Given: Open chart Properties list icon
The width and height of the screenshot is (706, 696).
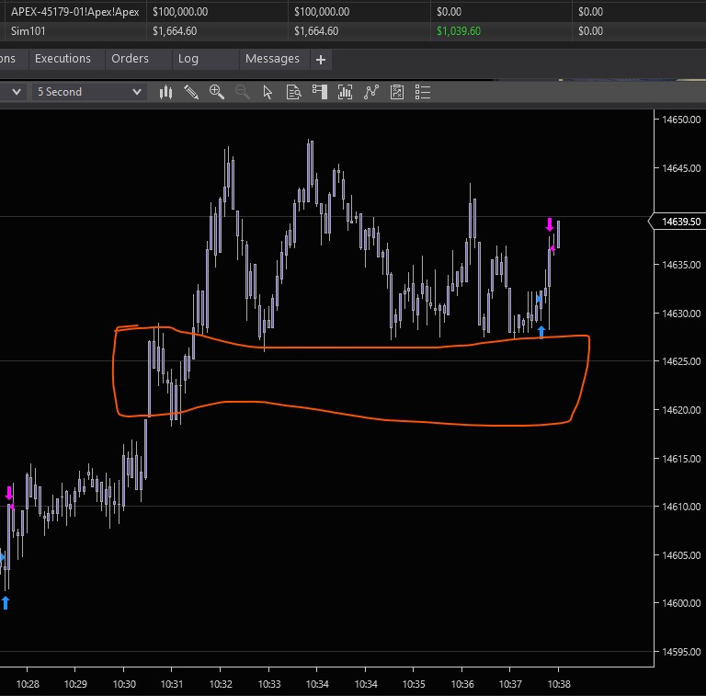Looking at the screenshot, I should (x=423, y=92).
